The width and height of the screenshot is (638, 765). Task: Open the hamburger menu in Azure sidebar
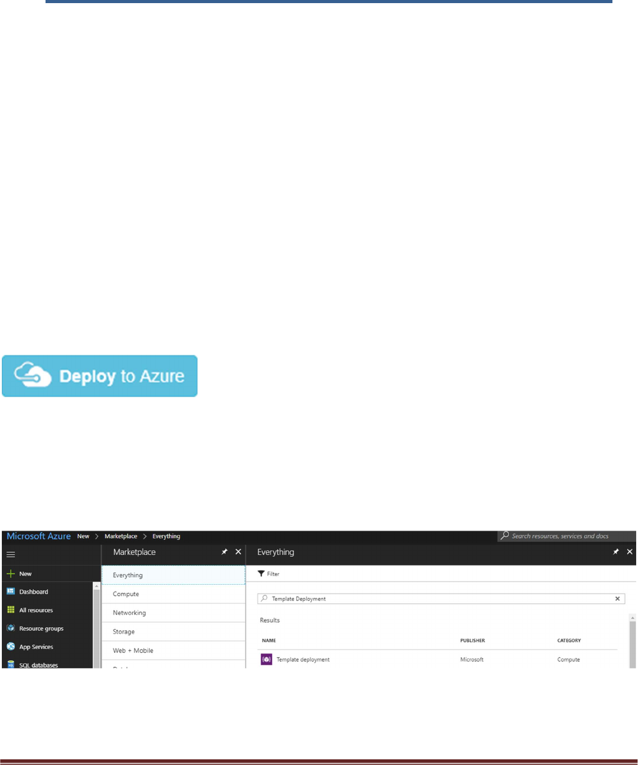coord(11,554)
